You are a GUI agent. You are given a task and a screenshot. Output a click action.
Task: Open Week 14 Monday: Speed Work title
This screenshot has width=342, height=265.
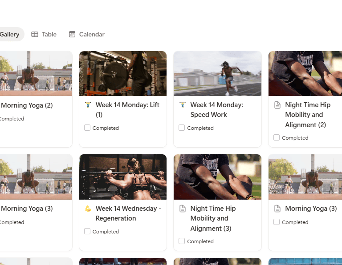(x=216, y=110)
